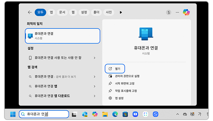
Task: Choose 작업 표시줄에 고정
Action: pyautogui.click(x=122, y=91)
